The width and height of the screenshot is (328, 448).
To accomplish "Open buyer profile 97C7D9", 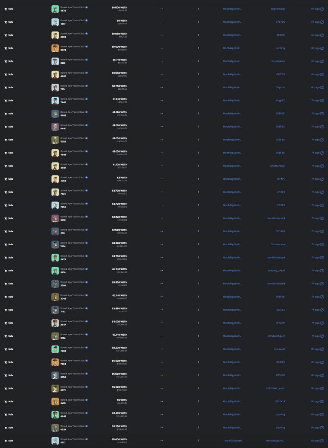I will (x=280, y=22).
